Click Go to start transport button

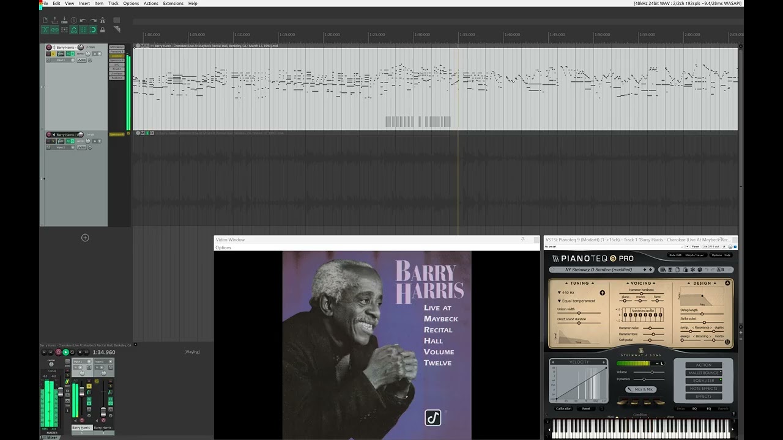(44, 352)
